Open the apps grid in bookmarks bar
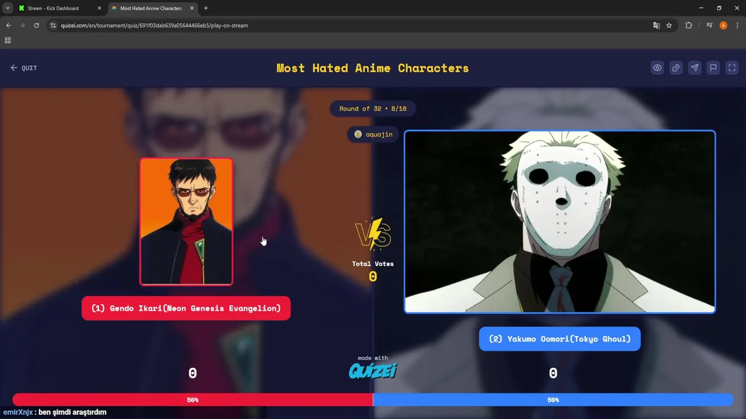 pos(8,40)
